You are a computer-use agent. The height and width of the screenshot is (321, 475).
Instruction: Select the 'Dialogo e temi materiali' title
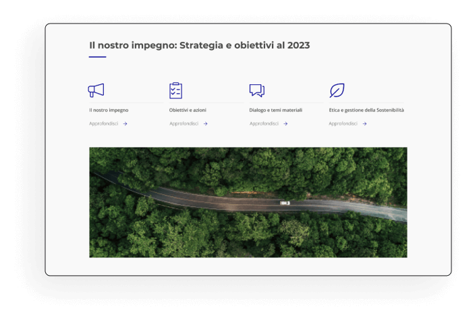coord(276,109)
